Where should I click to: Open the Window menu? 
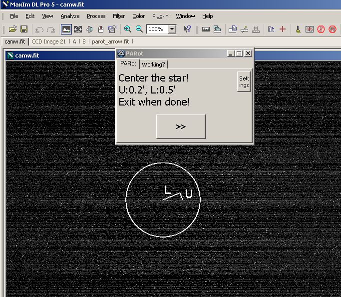[185, 16]
